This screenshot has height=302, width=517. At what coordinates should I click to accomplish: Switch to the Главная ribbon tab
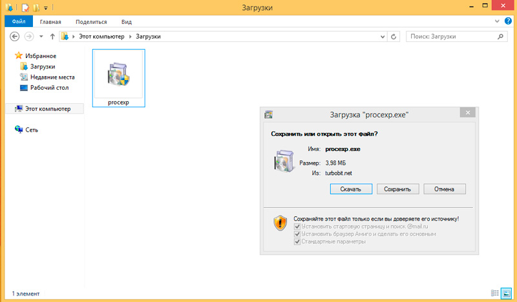pos(50,22)
